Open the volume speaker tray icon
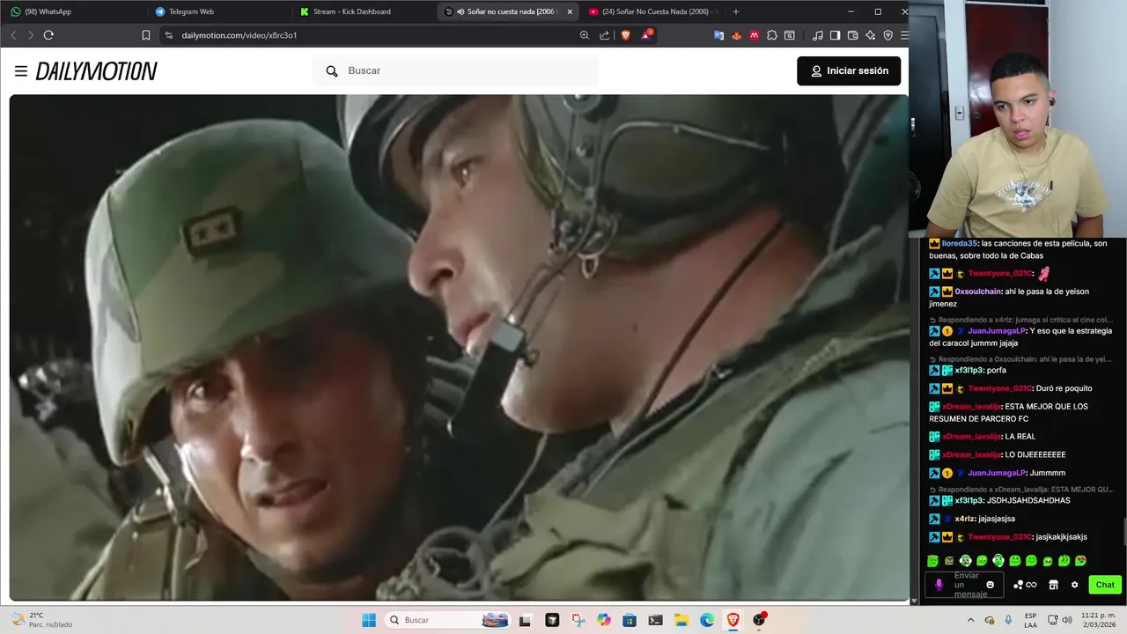The width and height of the screenshot is (1127, 634). (x=1067, y=620)
